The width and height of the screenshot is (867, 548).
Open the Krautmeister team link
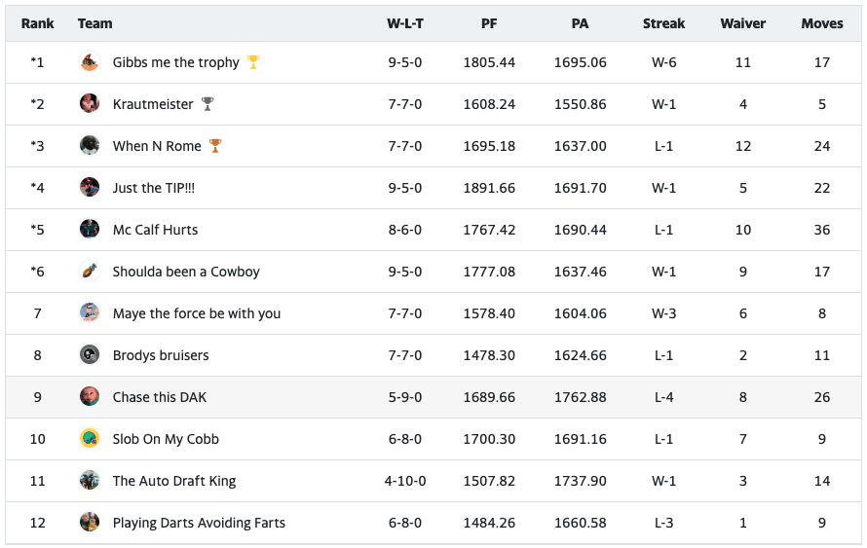click(x=153, y=104)
